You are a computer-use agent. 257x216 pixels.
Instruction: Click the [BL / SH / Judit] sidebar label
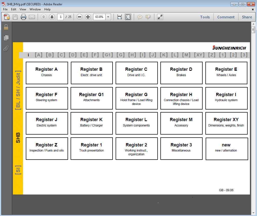[x=18, y=90]
